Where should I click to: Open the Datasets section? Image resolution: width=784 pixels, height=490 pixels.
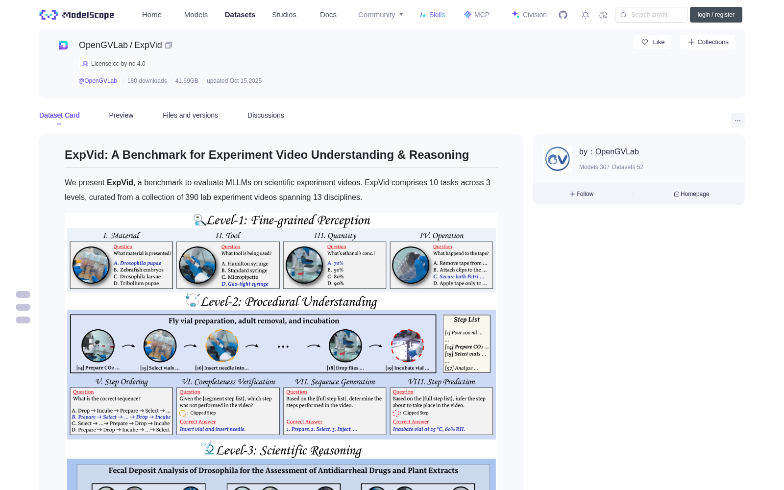(240, 15)
